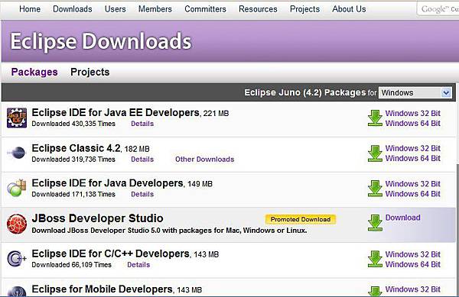Screen dimensions: 459x297
Task: Switch to the Projects tab below the banner
Action: (90, 72)
